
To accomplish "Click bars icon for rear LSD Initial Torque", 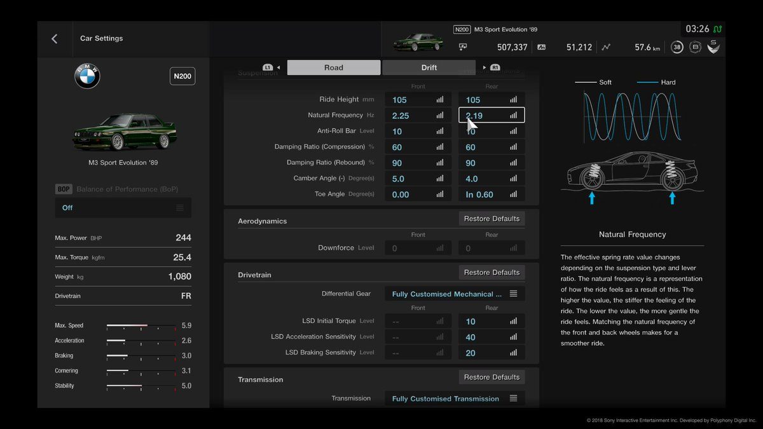I will [513, 321].
